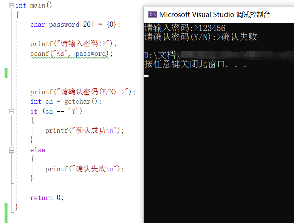Viewport: 294px width, 223px height.
Task: Click the return 0; statement
Action: [x=47, y=198]
